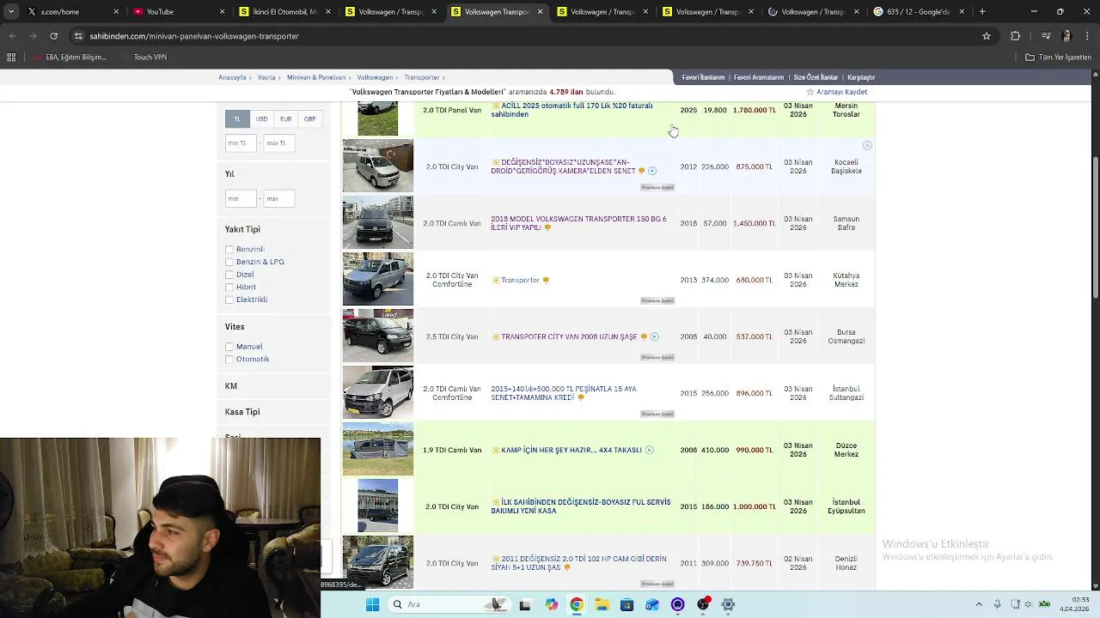Tick the Benzinli fuel checkbox
Screen dimensions: 1100x618
point(229,249)
